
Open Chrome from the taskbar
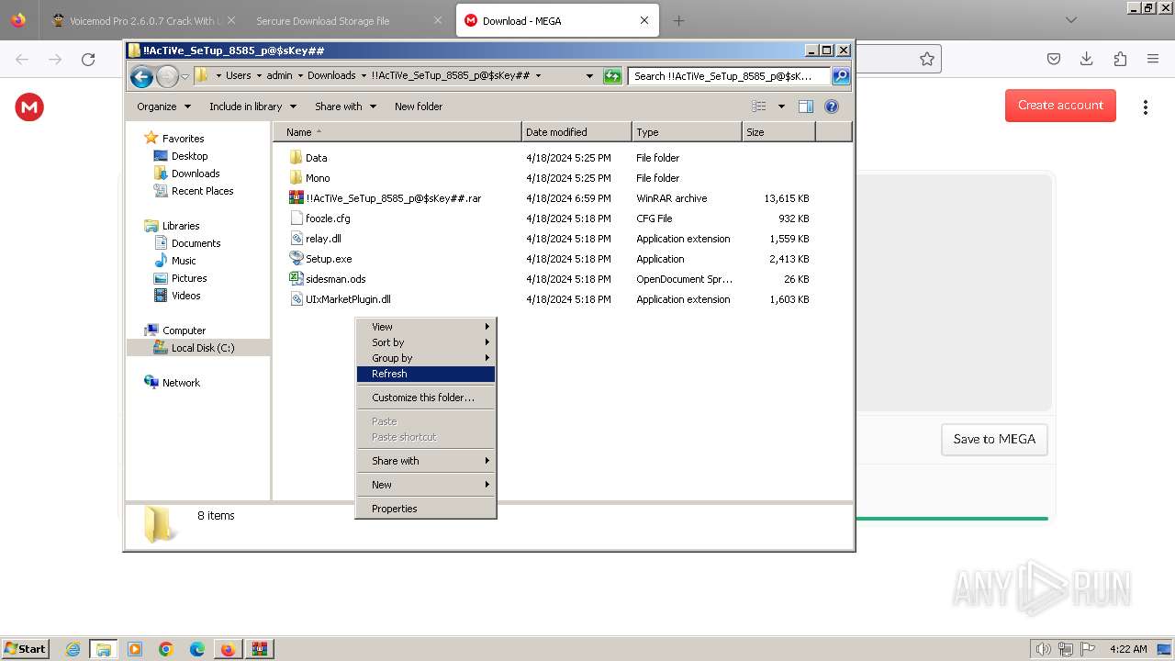[x=166, y=649]
